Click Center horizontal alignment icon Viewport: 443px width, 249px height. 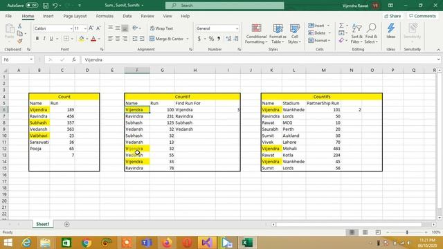pos(118,39)
